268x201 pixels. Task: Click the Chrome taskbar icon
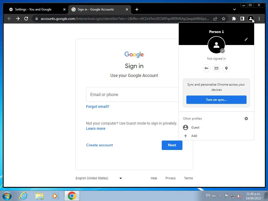coord(72,196)
